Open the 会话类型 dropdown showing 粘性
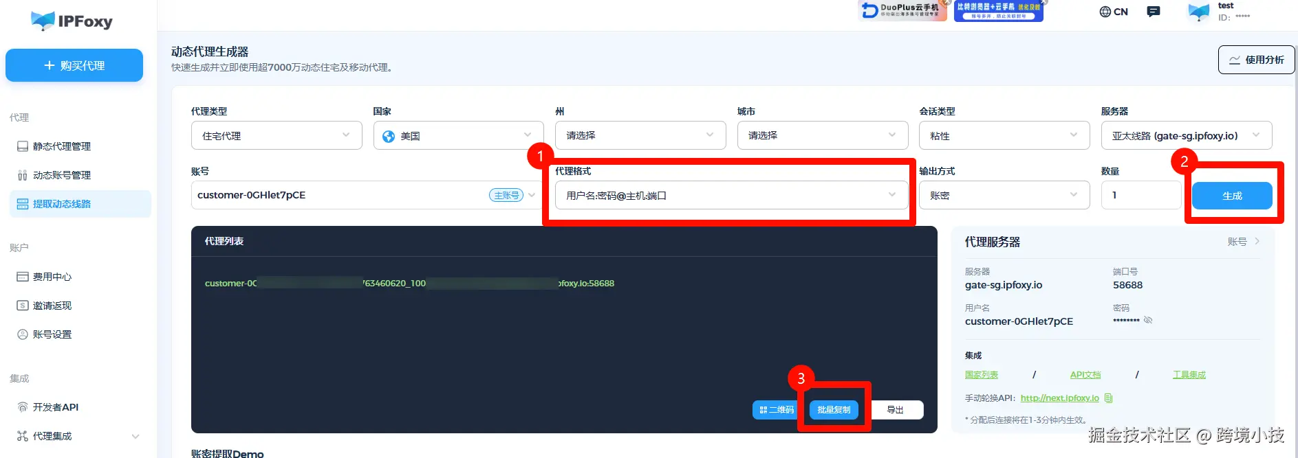 pyautogui.click(x=1004, y=135)
